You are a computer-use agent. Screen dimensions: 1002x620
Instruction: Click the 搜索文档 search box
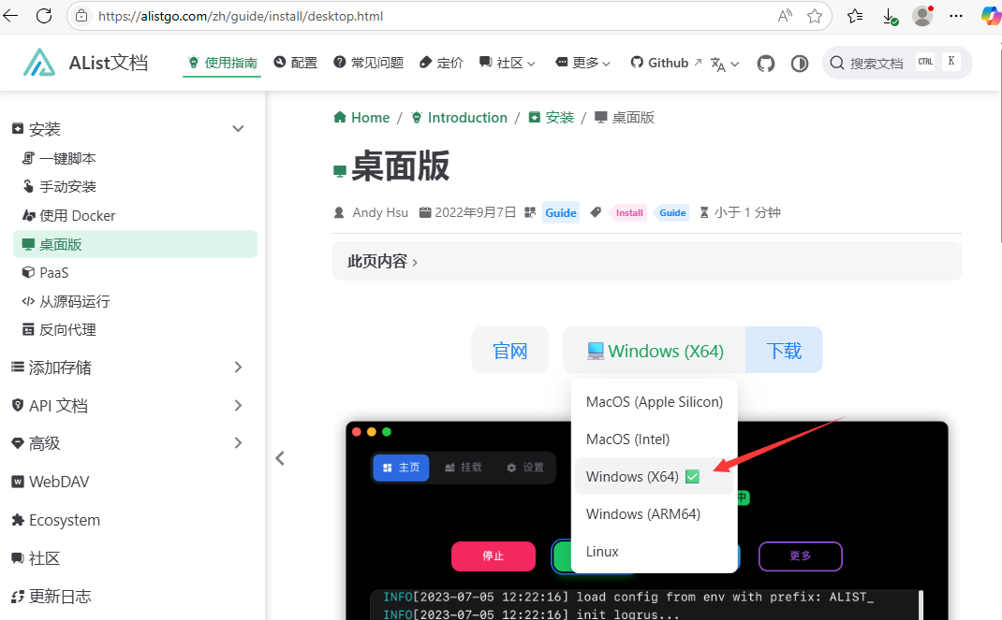tap(897, 64)
